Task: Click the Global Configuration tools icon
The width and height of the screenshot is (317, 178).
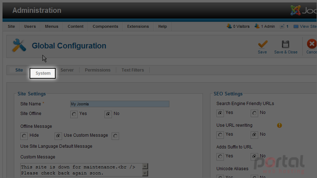Action: click(19, 45)
